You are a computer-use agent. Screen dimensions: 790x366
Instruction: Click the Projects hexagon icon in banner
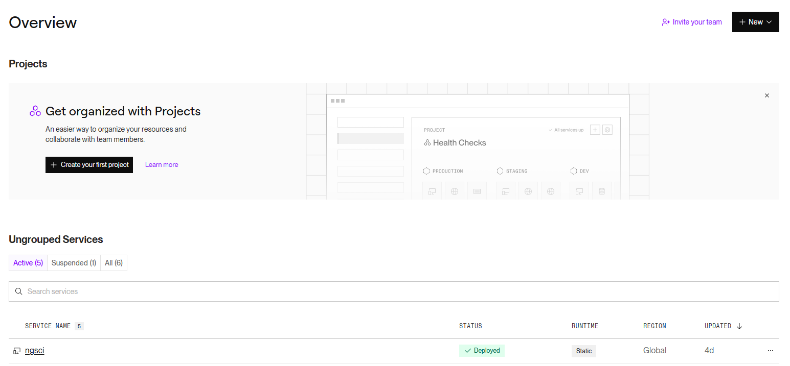tap(35, 111)
